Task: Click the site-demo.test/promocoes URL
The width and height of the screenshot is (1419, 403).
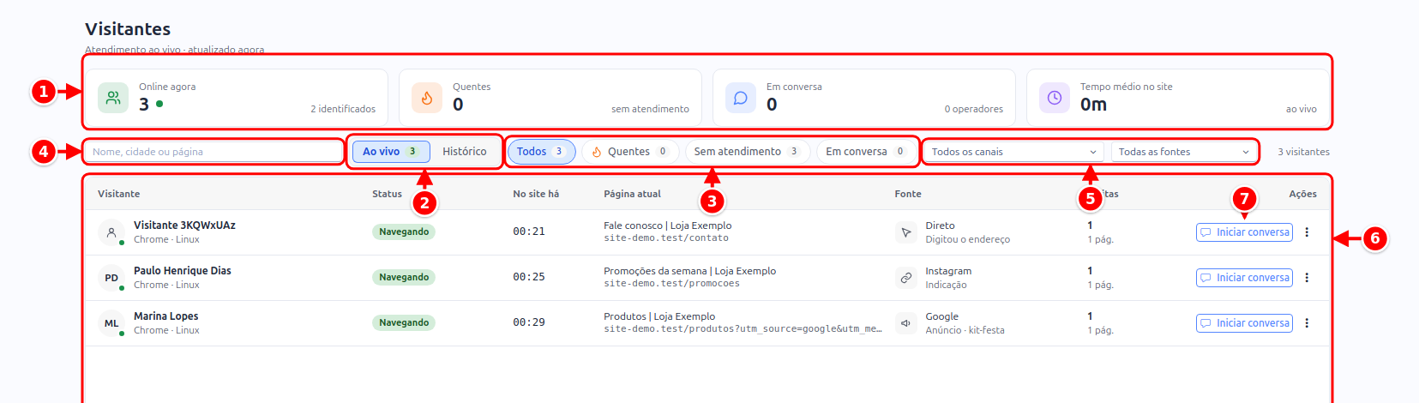Action: point(671,284)
